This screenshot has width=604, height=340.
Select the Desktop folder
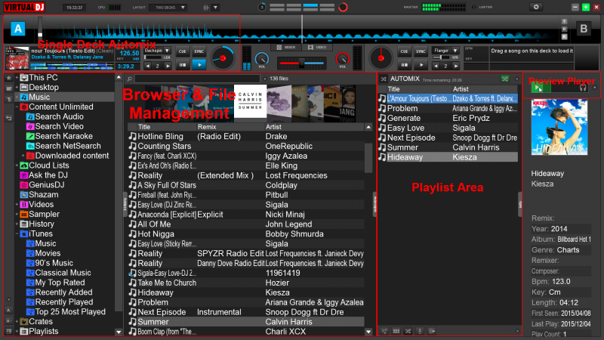tap(44, 87)
